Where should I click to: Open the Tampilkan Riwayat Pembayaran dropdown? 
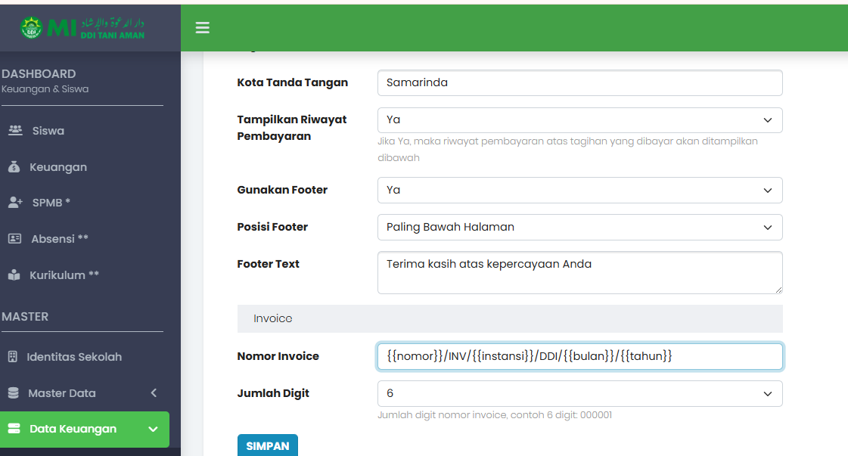click(x=579, y=120)
